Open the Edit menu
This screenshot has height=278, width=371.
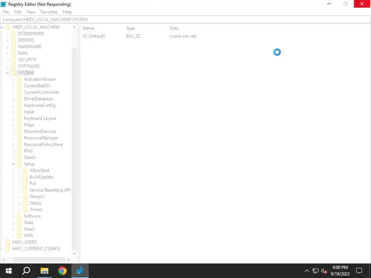[x=18, y=12]
